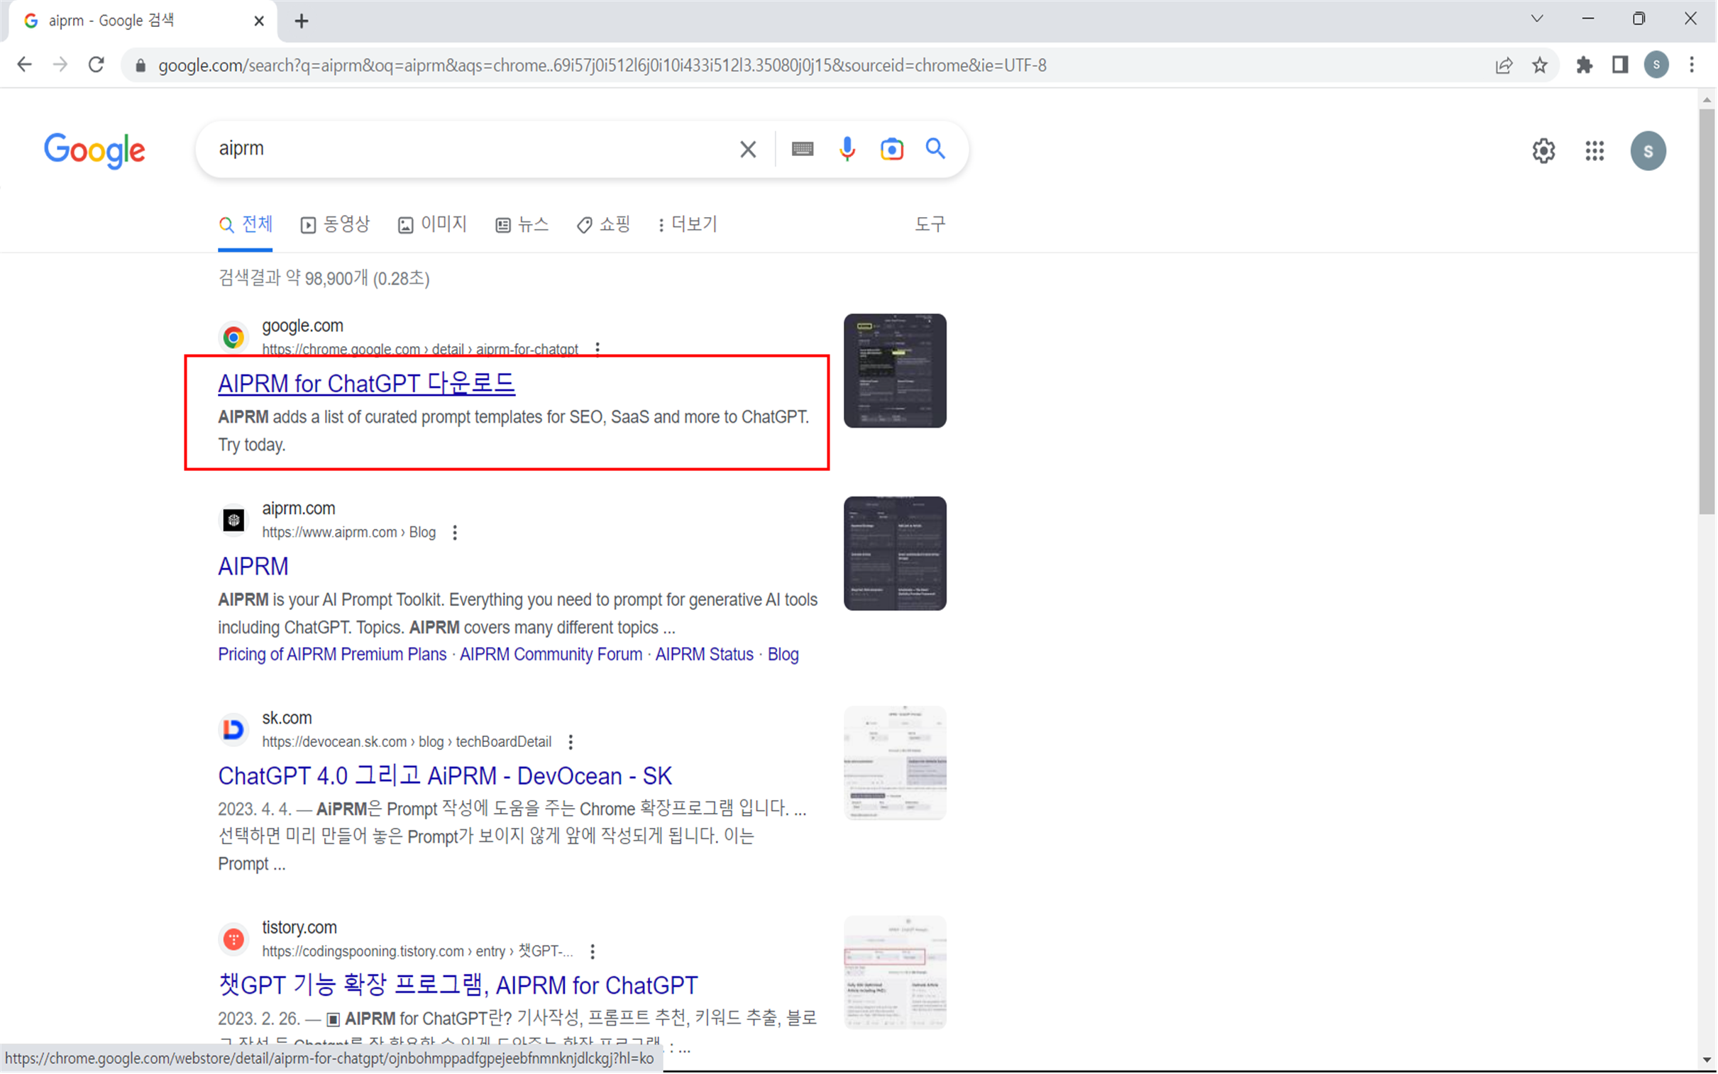Open more options for chrome.google.com result
The image size is (1718, 1074).
598,349
